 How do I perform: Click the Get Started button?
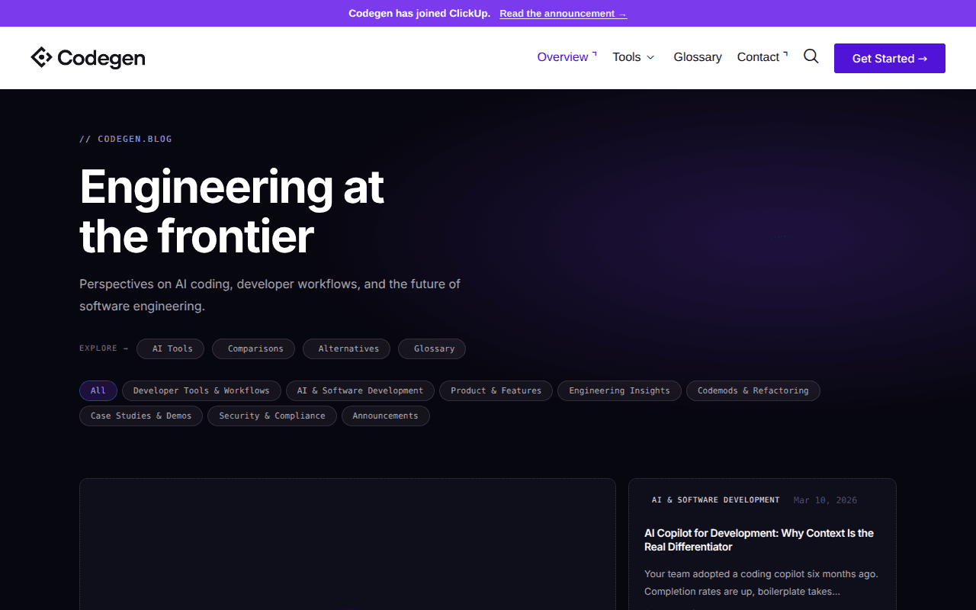tap(890, 58)
